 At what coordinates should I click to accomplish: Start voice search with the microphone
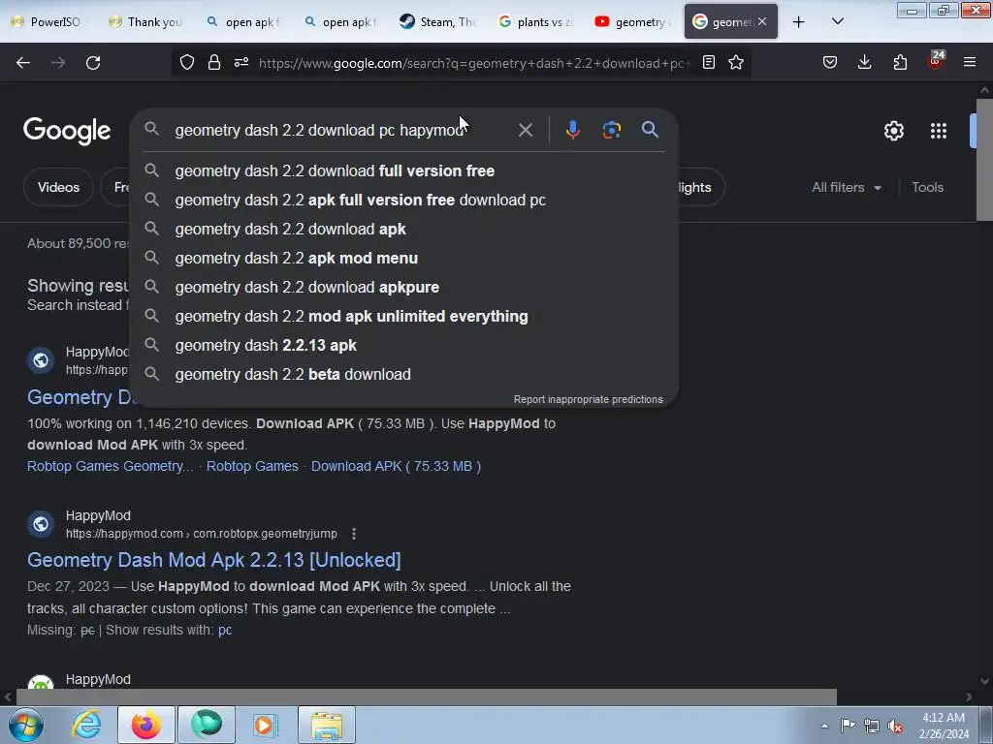coord(572,130)
